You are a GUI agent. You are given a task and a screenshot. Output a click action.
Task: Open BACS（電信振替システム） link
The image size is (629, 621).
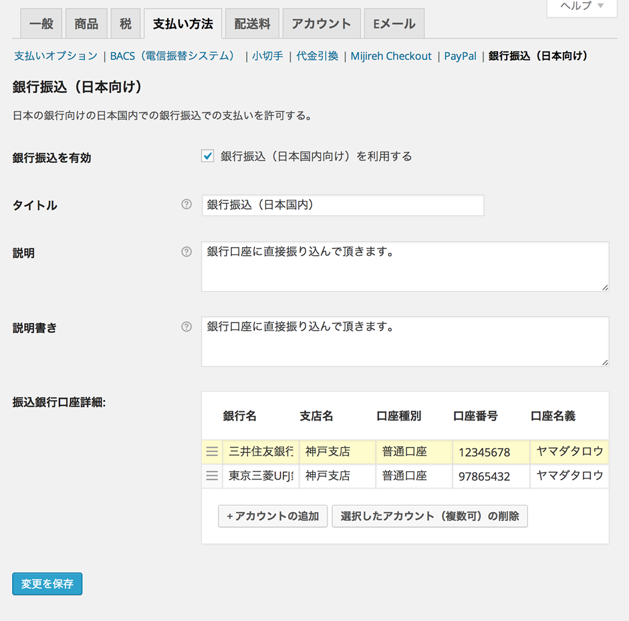172,55
